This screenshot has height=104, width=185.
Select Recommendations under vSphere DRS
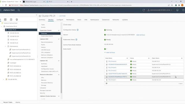pyautogui.click(x=47, y=42)
